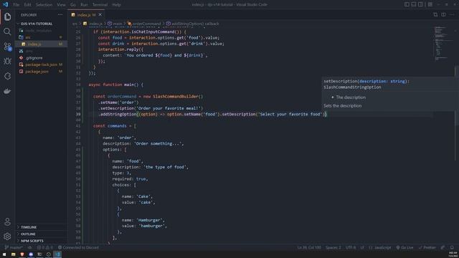
Task: Open the Selection menu
Action: point(44,5)
